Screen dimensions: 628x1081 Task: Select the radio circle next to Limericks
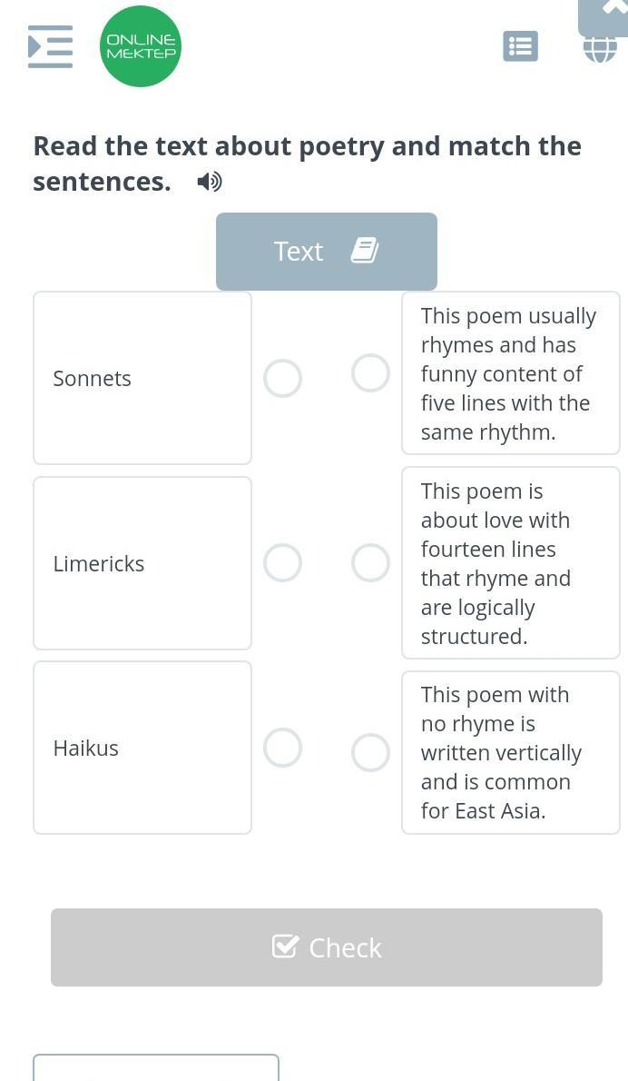(x=283, y=562)
